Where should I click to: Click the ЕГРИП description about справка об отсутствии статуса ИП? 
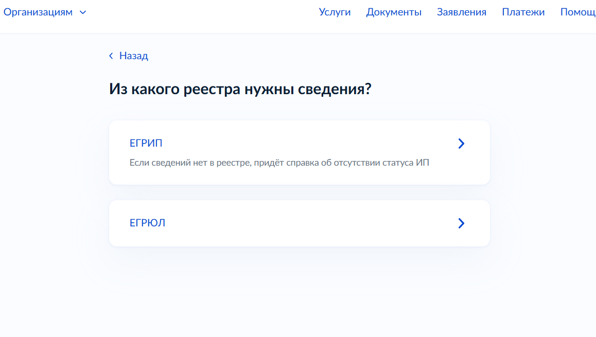(x=279, y=163)
